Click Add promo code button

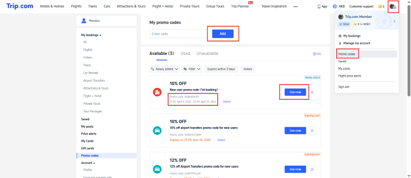pyautogui.click(x=223, y=34)
